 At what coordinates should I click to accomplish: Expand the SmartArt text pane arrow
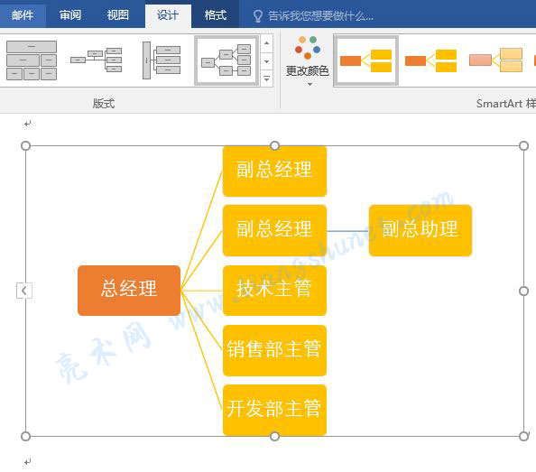pyautogui.click(x=24, y=291)
